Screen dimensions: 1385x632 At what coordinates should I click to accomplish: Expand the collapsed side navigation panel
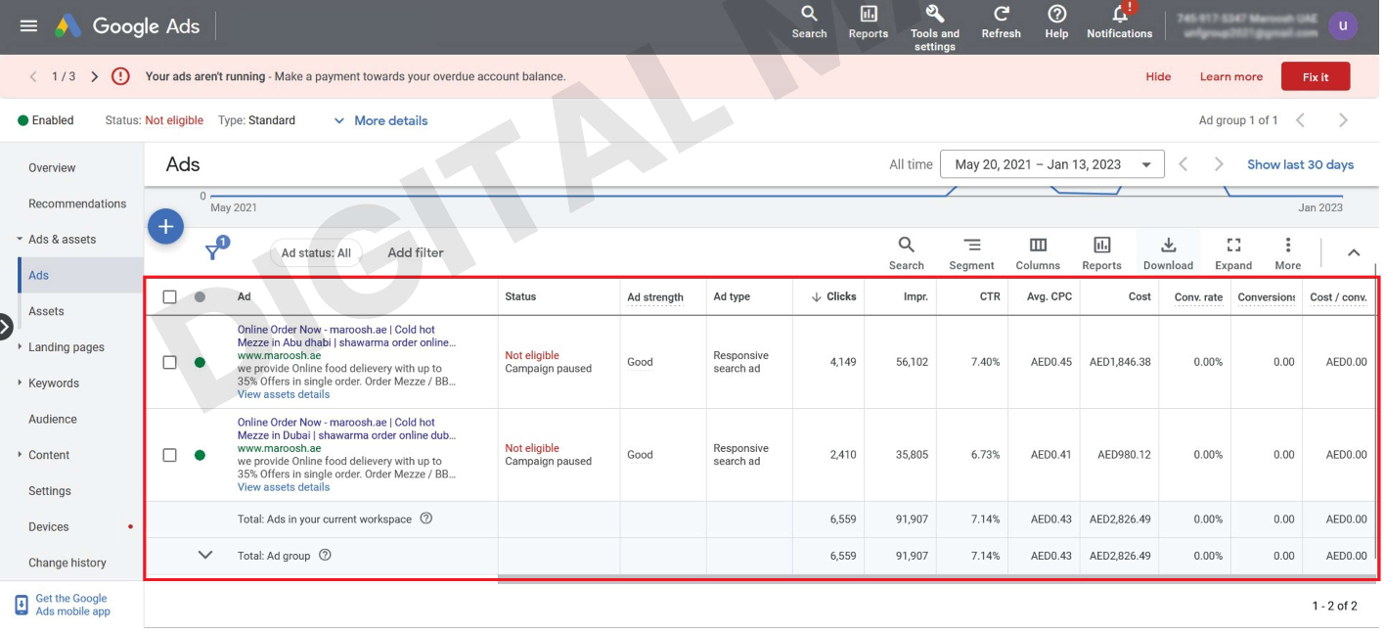tap(5, 328)
